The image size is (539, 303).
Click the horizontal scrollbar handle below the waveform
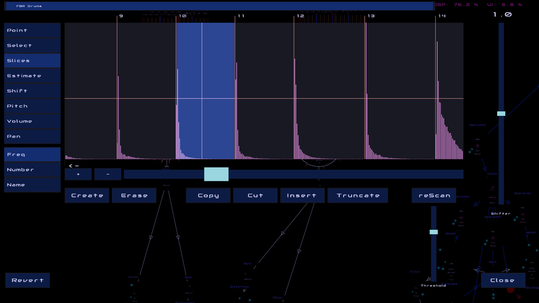[x=216, y=174]
